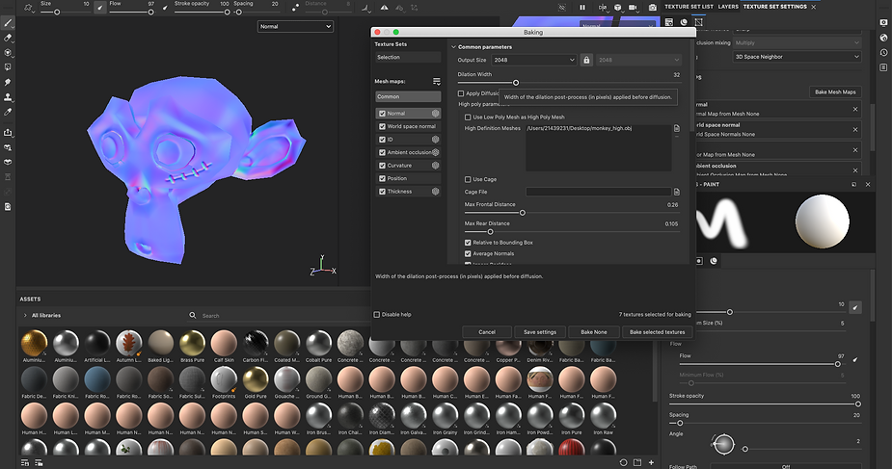This screenshot has width=892, height=469.
Task: Adjust the Dilation Width slider
Action: tap(516, 83)
